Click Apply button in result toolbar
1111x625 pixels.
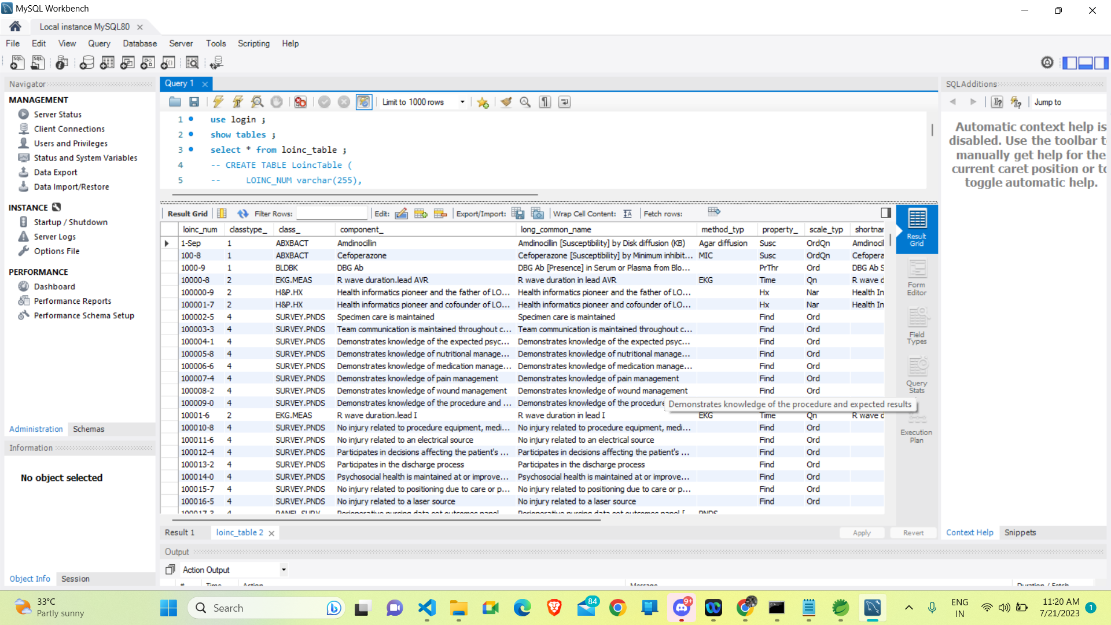point(863,532)
